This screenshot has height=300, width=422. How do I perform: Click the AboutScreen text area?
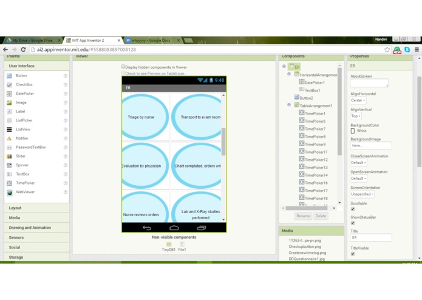pos(369,83)
